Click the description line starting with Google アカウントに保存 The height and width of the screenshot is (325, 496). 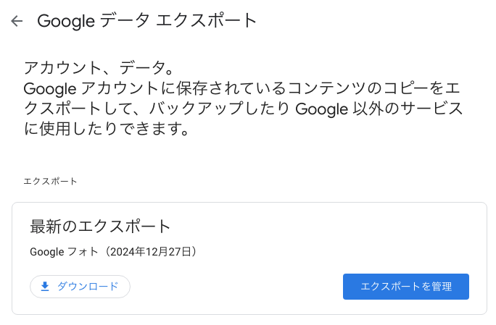(x=242, y=88)
